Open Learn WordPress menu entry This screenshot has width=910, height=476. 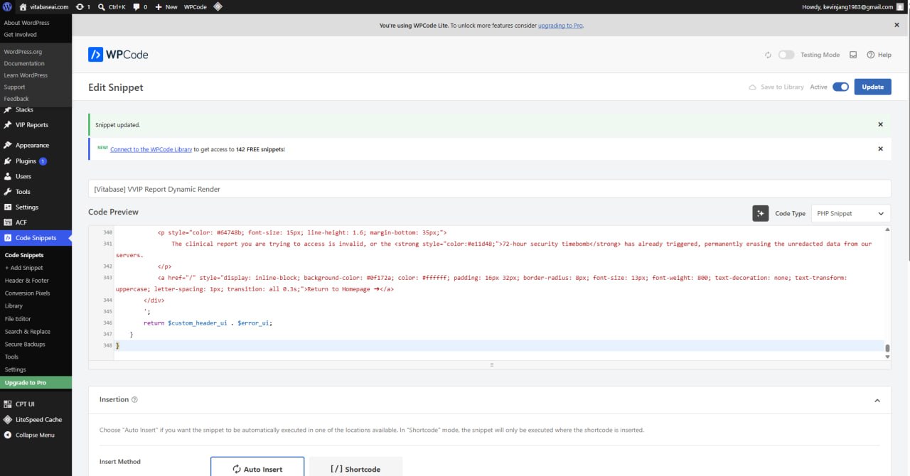click(x=26, y=75)
